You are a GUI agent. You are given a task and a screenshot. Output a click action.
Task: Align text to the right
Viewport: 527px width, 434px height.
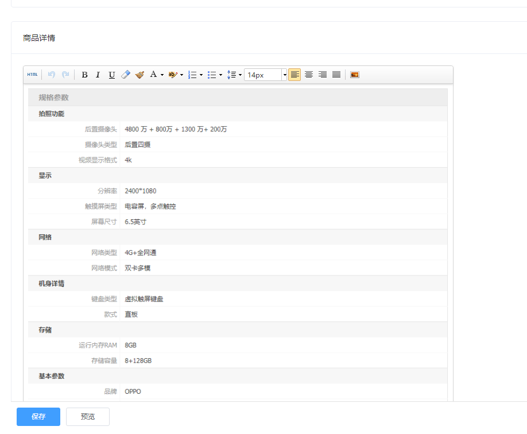click(x=323, y=75)
